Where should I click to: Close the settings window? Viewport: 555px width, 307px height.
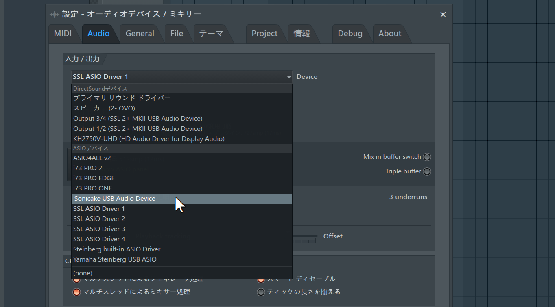[443, 15]
